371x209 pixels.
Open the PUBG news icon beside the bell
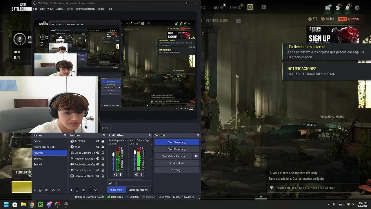pyautogui.click(x=338, y=8)
